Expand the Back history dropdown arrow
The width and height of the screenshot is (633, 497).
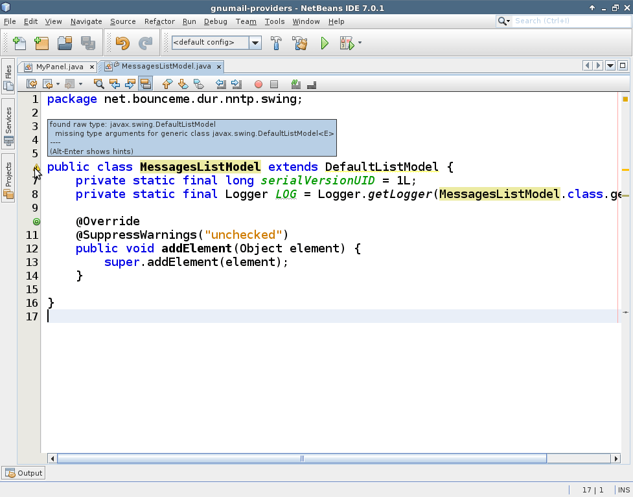[58, 84]
